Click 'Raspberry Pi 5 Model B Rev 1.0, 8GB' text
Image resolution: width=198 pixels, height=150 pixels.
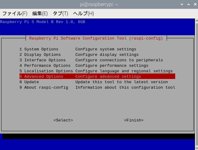43,22
